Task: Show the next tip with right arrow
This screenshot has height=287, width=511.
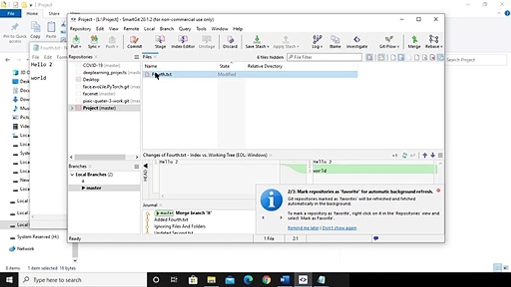Action: 281,218
